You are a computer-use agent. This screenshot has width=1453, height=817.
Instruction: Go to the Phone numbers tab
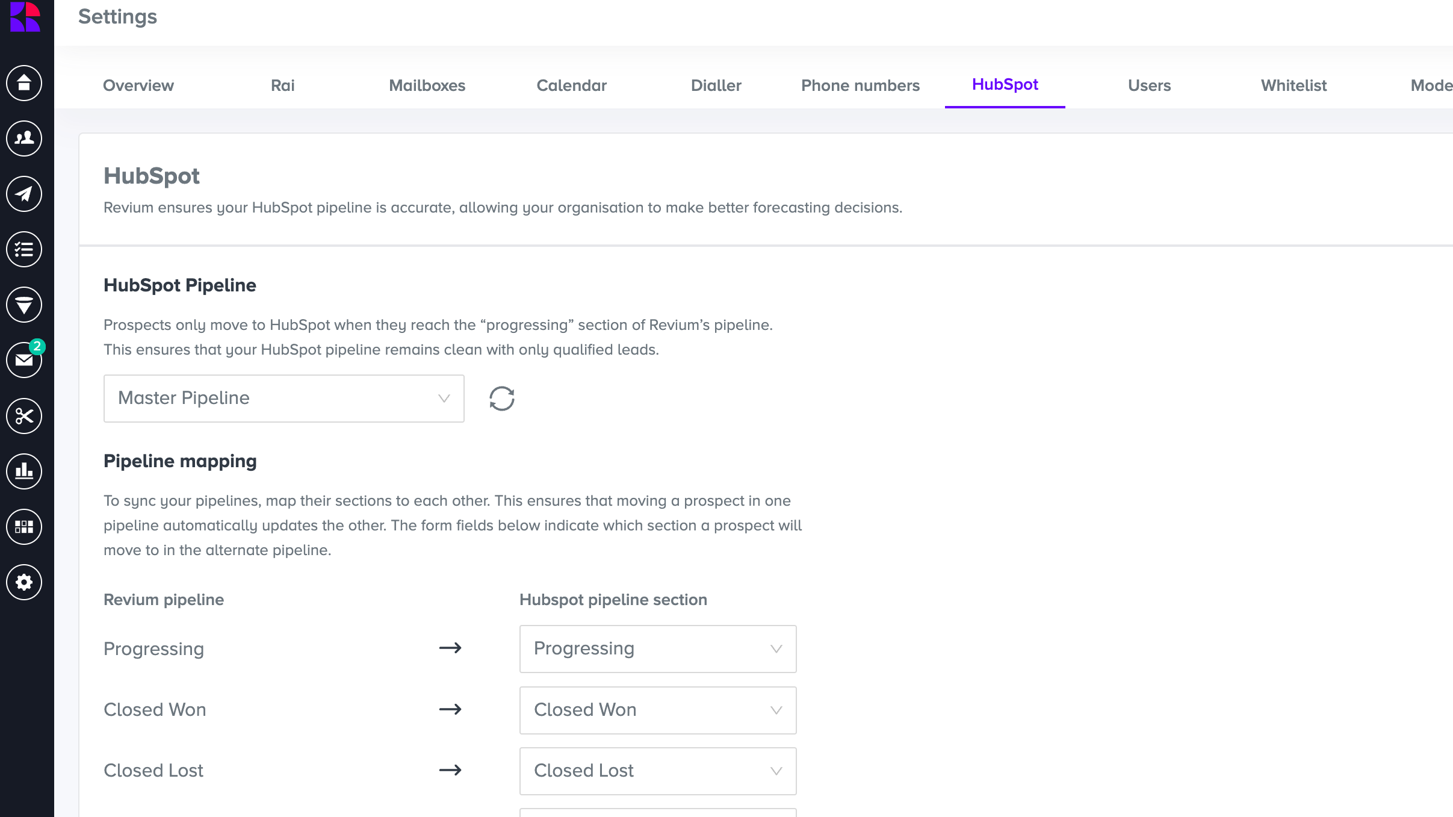(x=860, y=85)
